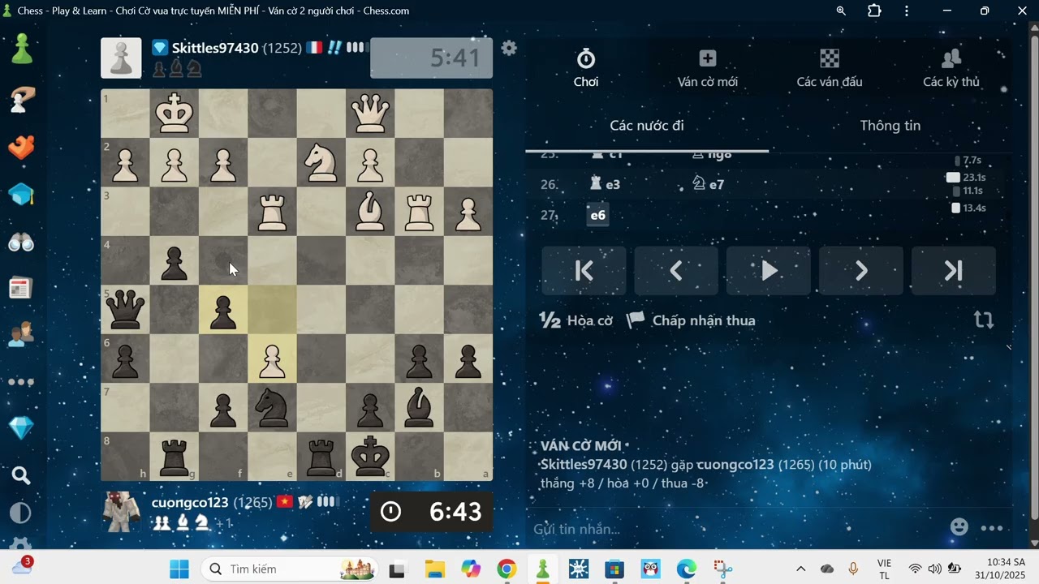The width and height of the screenshot is (1039, 584).
Task: Open the window zoom magnifier icon
Action: (x=842, y=11)
